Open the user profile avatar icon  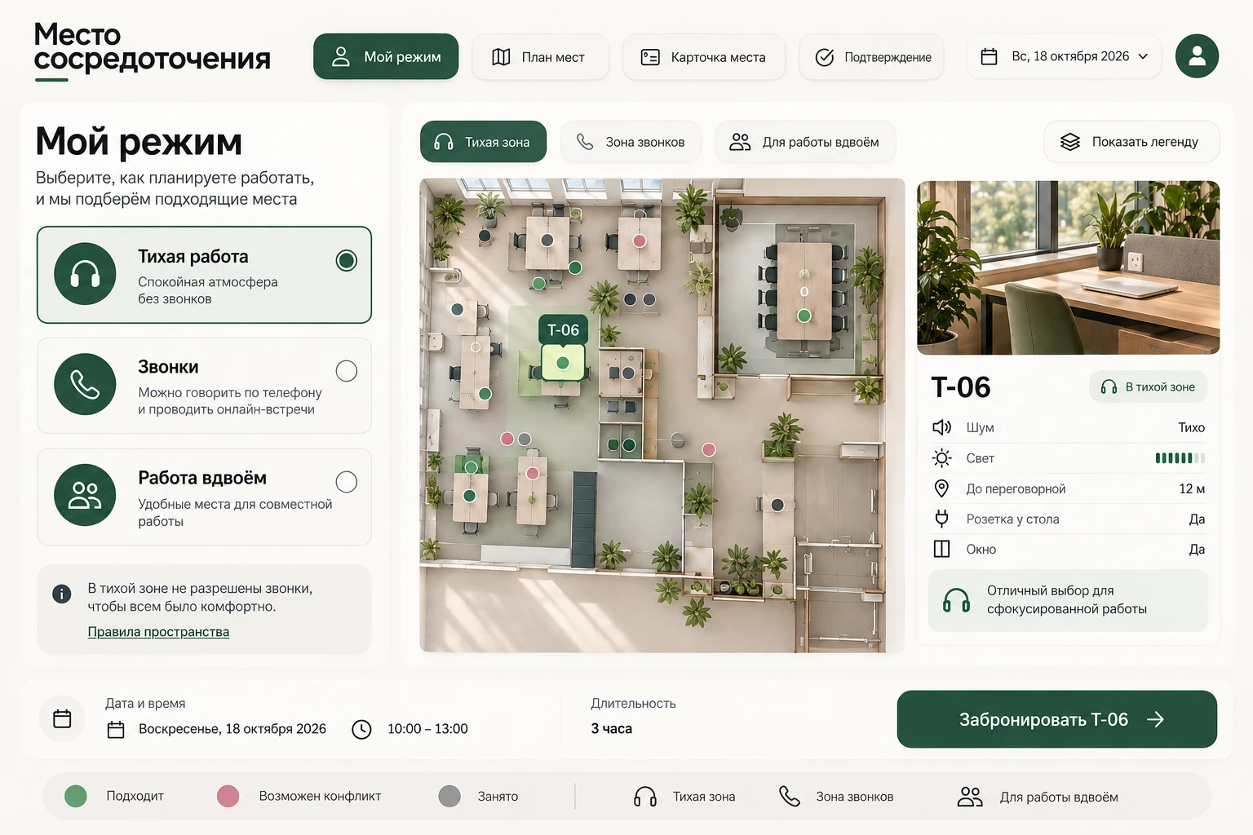[1197, 56]
